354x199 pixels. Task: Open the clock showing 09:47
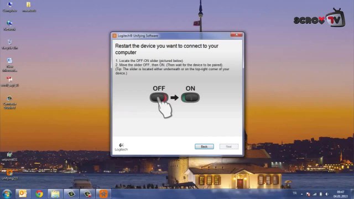pyautogui.click(x=341, y=194)
